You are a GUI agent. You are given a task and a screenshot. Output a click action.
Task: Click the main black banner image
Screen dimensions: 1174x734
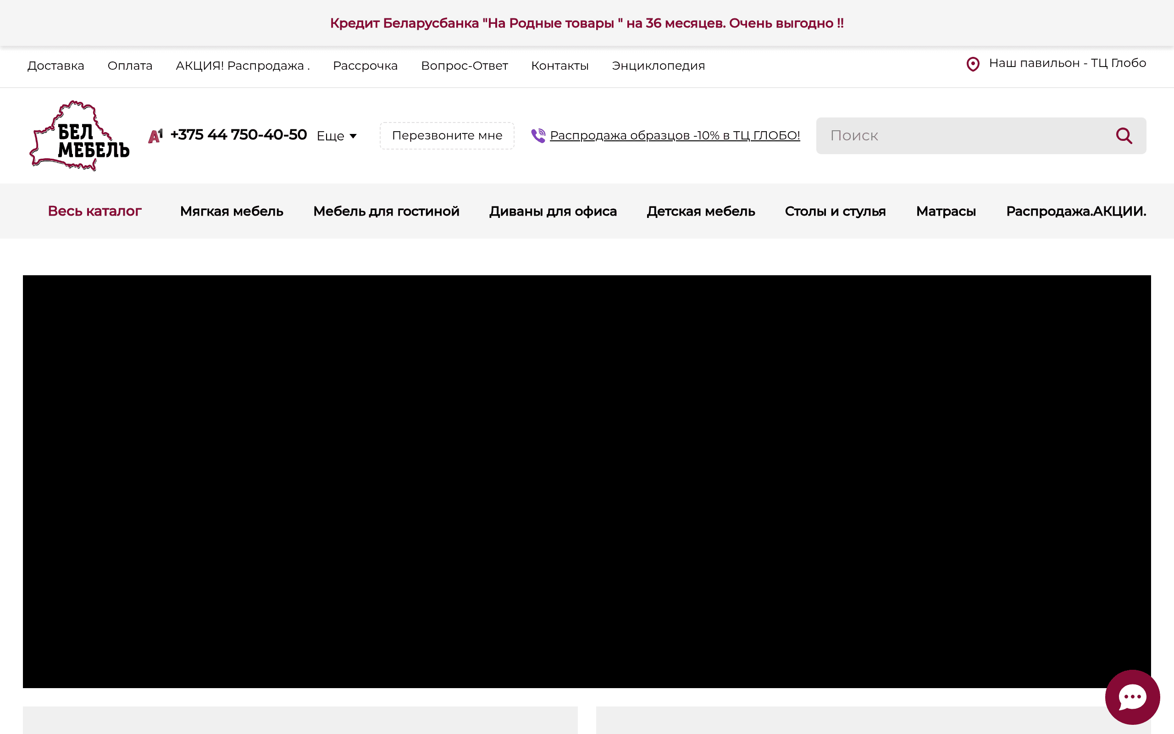(x=587, y=481)
